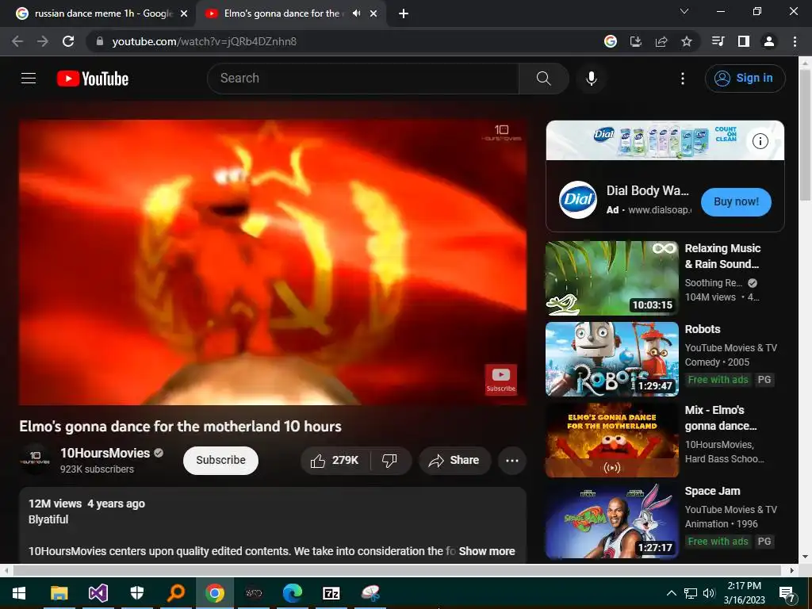This screenshot has height=609, width=812.
Task: Open 10HoursMovies channel avatar
Action: (x=35, y=459)
